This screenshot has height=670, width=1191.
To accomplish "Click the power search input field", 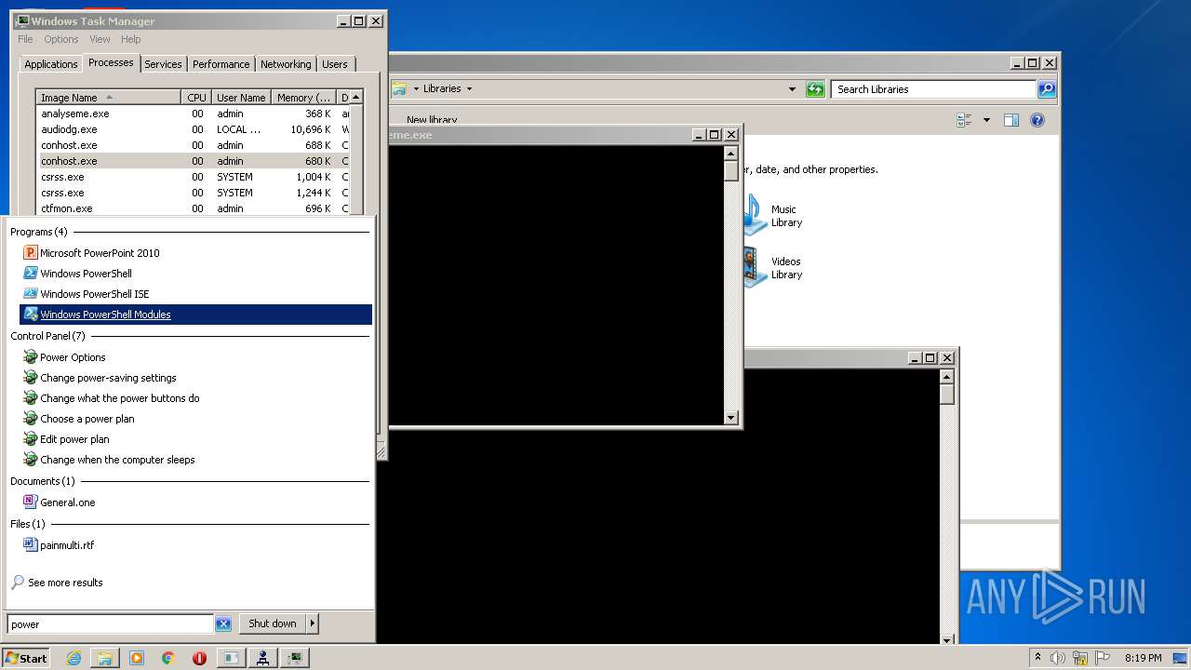I will coord(111,624).
